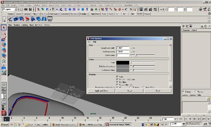
Task: Select the arrow Select tool in toolbox
Action: [4, 28]
